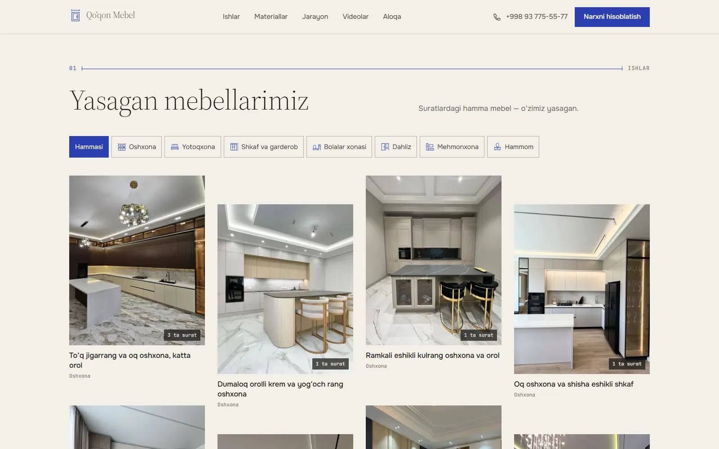Show Shkaf va garderob works

pyautogui.click(x=264, y=147)
